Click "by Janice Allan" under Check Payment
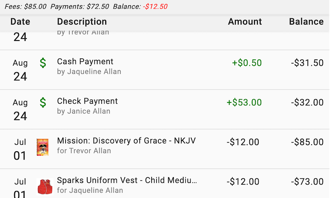Viewport: 330px width, 198px height. 84,111
